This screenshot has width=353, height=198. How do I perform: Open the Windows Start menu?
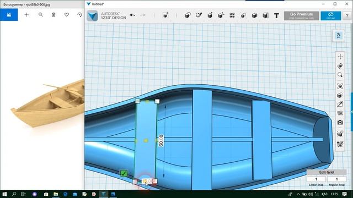[x=4, y=194]
